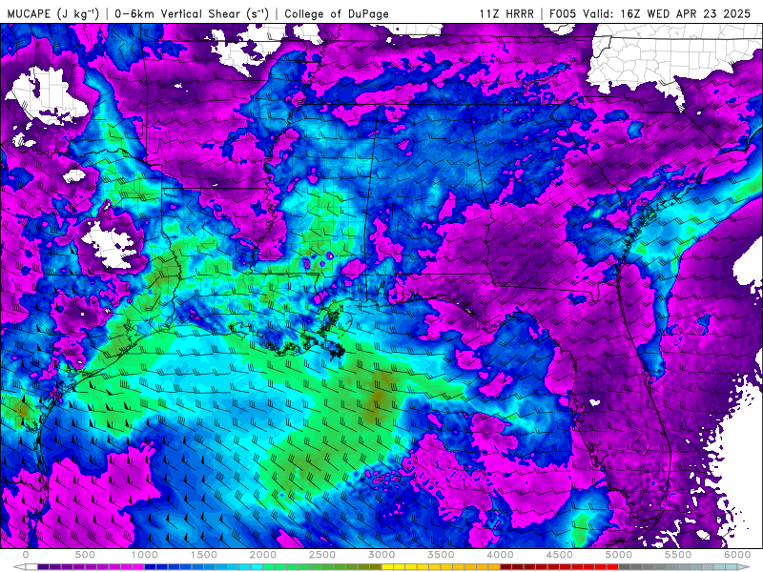Screen dimensions: 763x572
Task: Click the 2000 value on the color scale
Action: point(263,555)
